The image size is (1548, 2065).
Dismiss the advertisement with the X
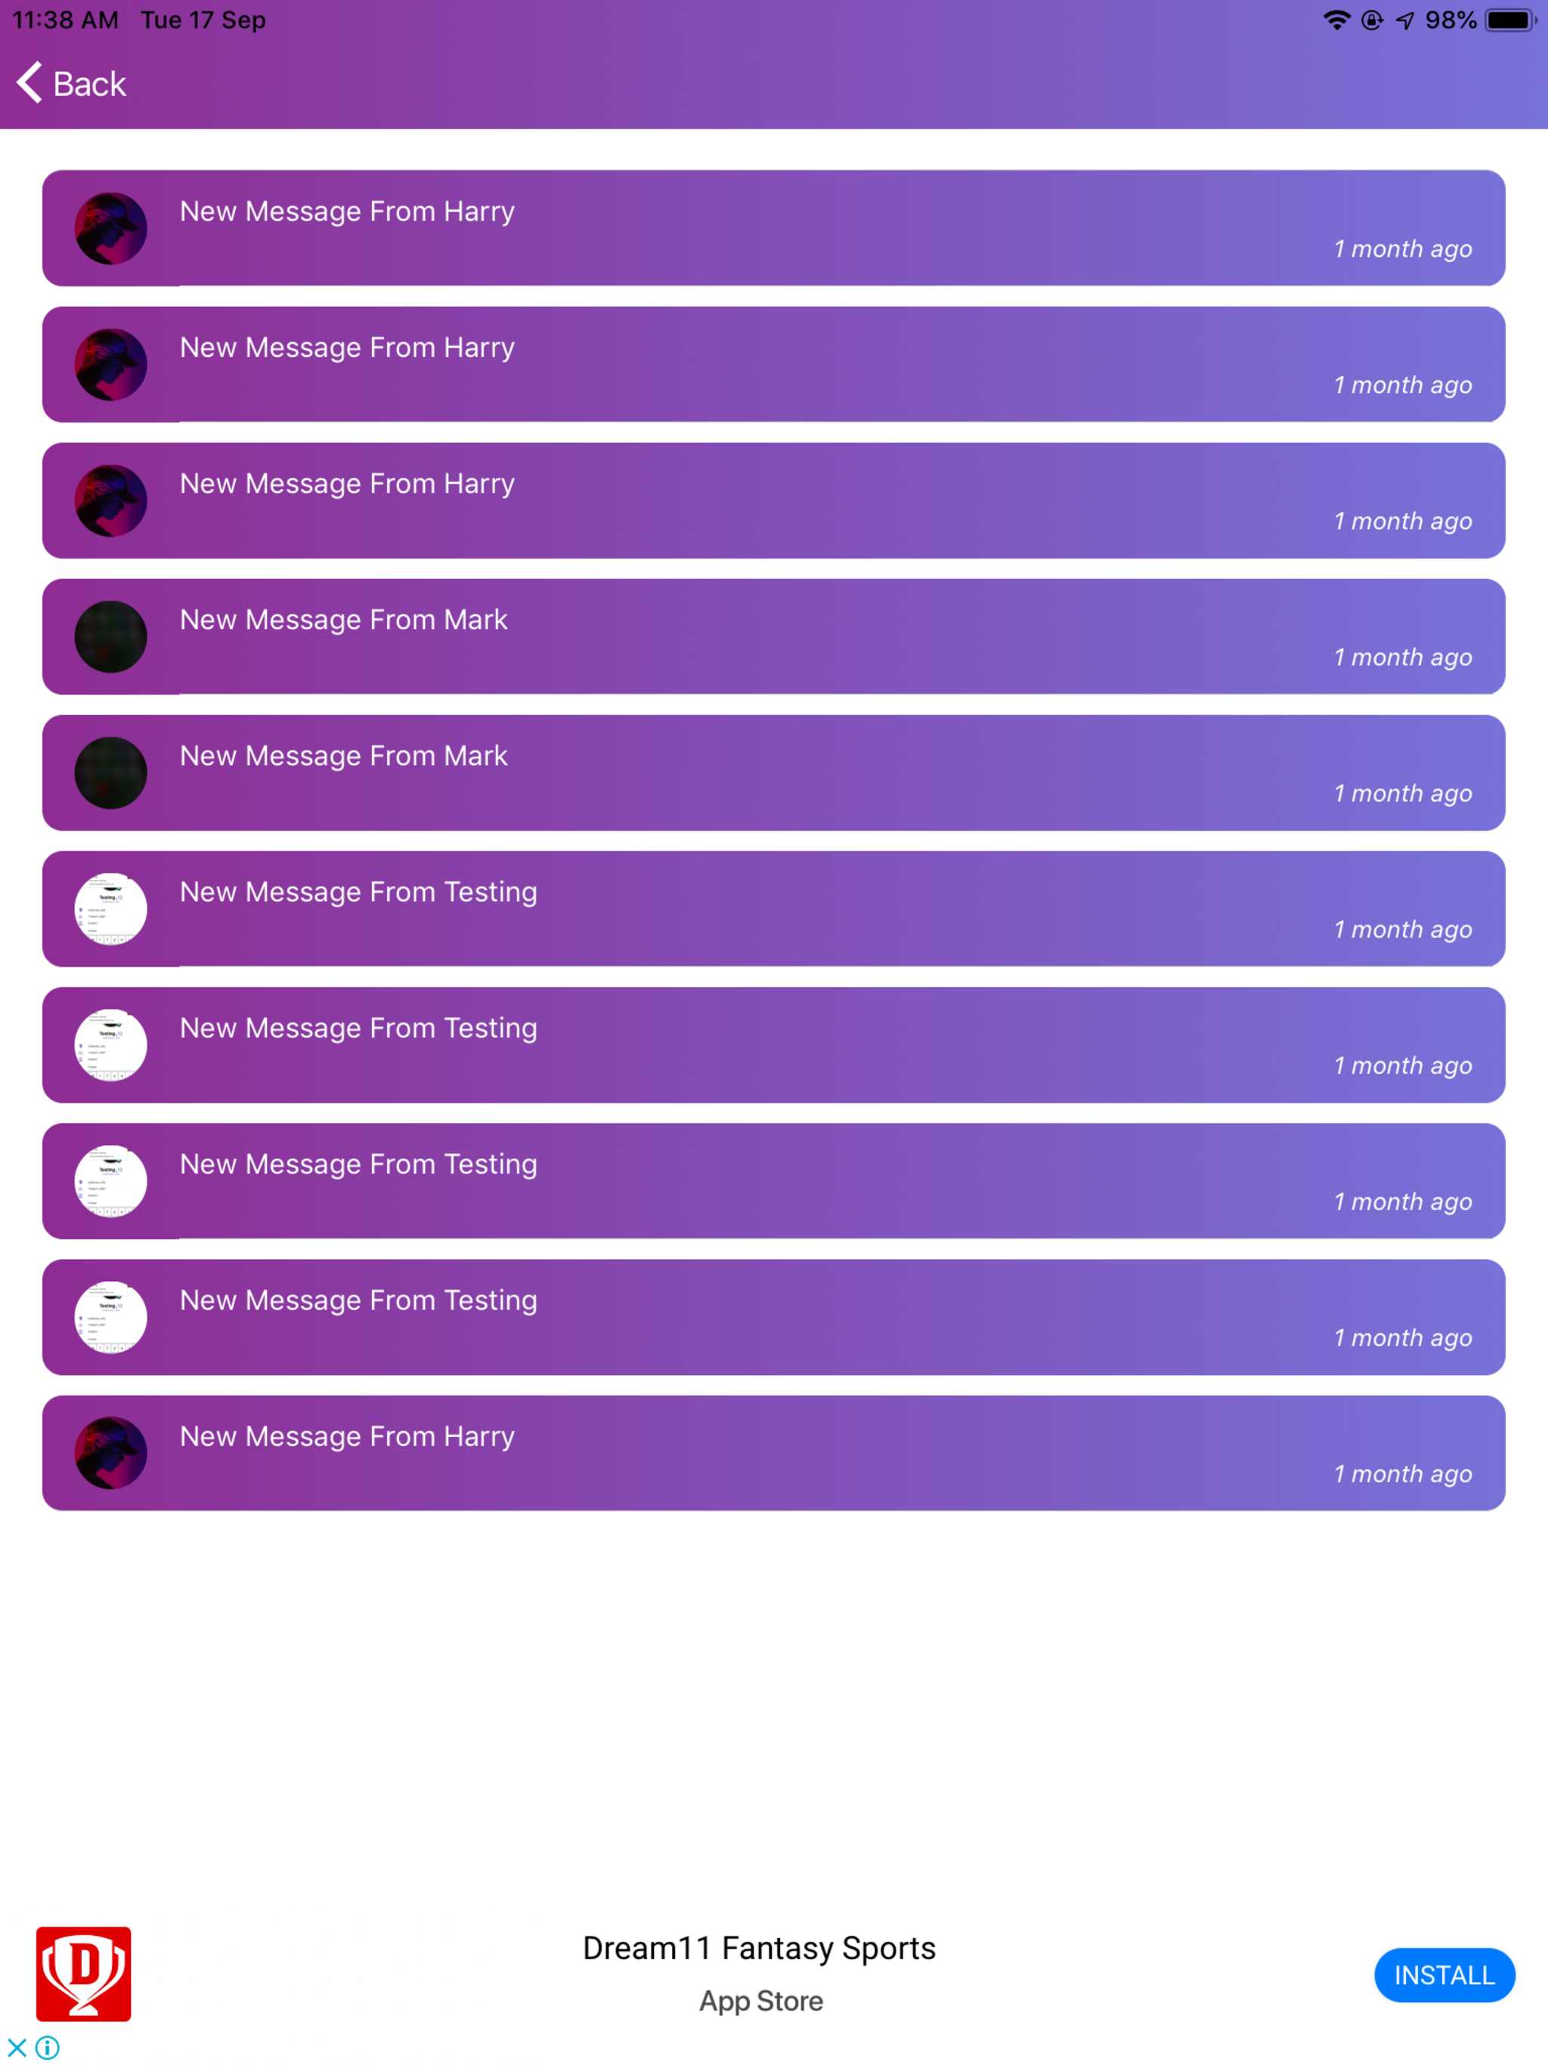coord(15,2046)
